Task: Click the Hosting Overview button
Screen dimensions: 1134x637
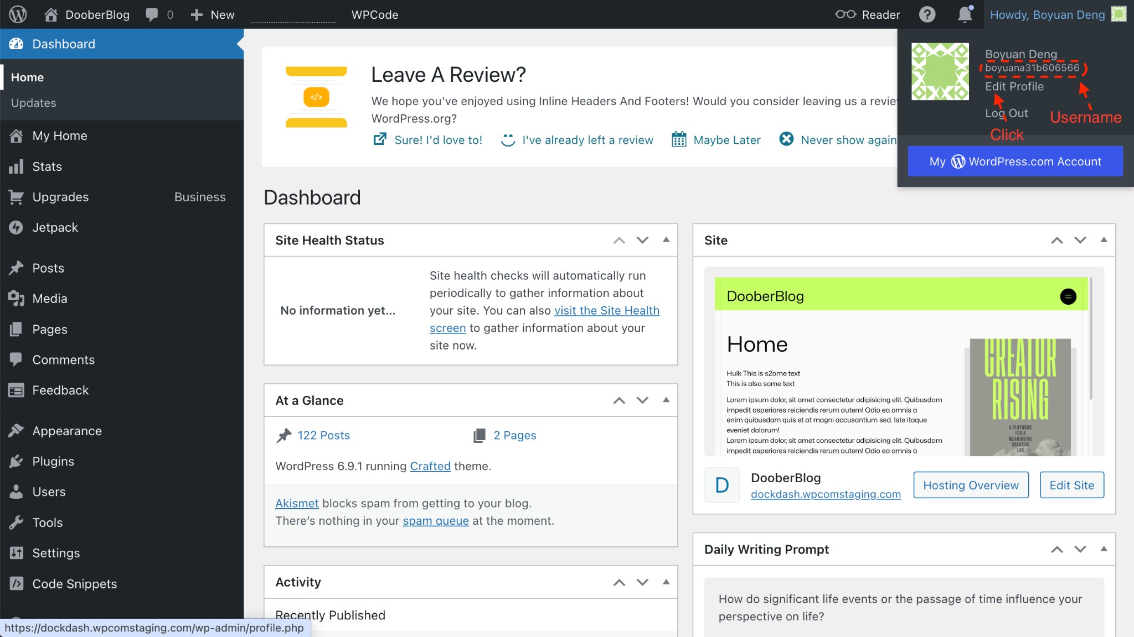Action: [x=971, y=485]
